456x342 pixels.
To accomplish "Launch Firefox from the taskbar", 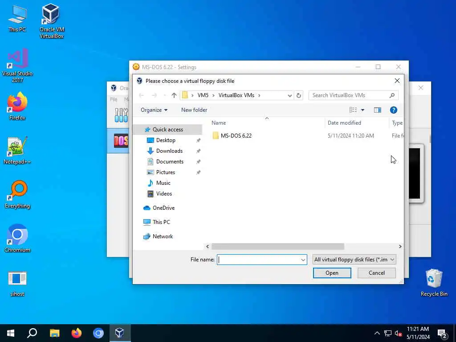I will 77,333.
